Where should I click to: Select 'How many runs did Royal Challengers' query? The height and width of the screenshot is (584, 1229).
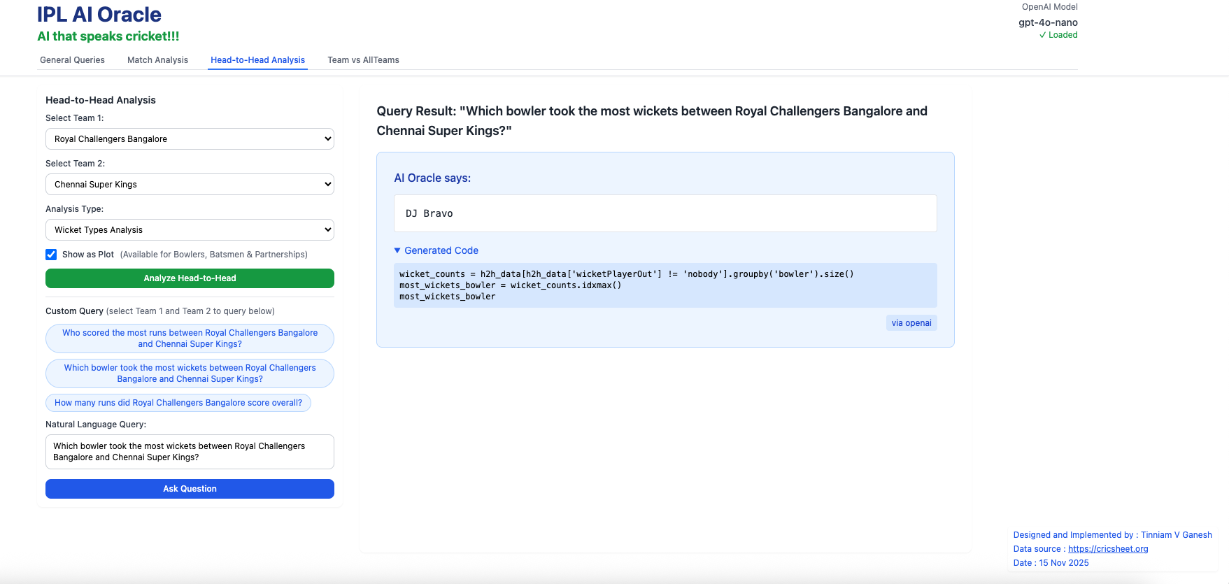coord(178,403)
